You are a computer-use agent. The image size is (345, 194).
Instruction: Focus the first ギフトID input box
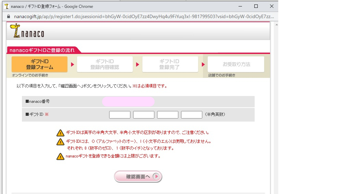click(x=120, y=115)
